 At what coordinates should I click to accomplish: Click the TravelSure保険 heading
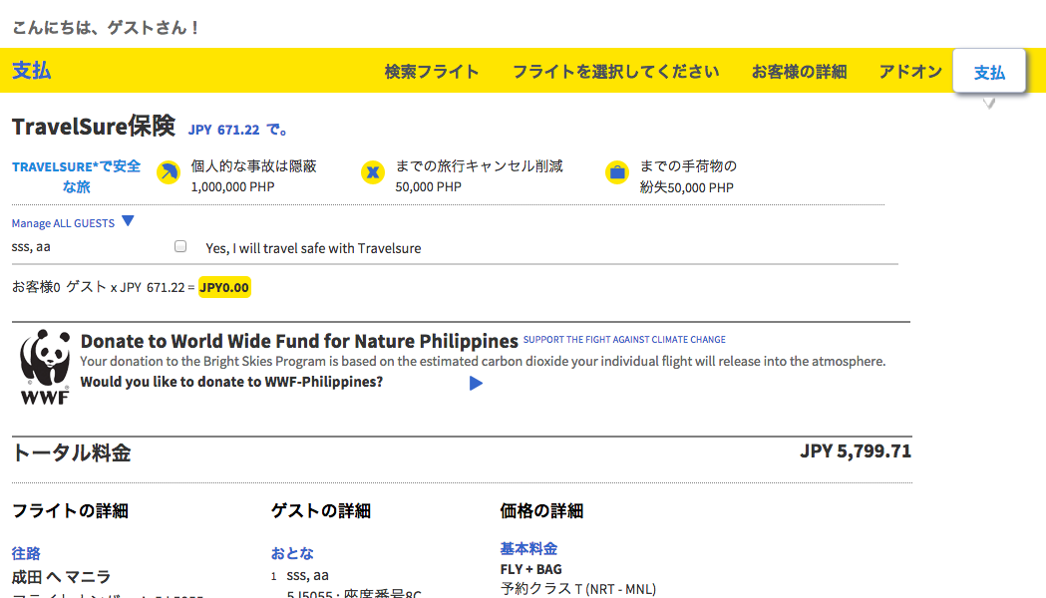pos(94,126)
